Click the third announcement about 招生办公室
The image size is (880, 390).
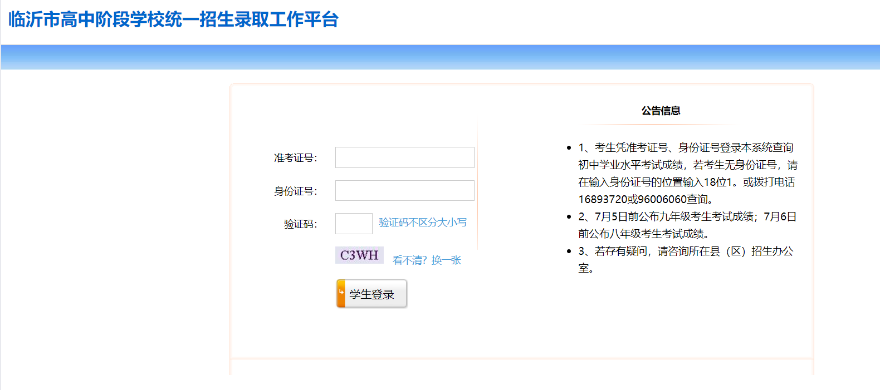685,251
